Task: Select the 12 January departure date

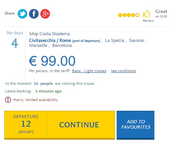Action: point(26,124)
